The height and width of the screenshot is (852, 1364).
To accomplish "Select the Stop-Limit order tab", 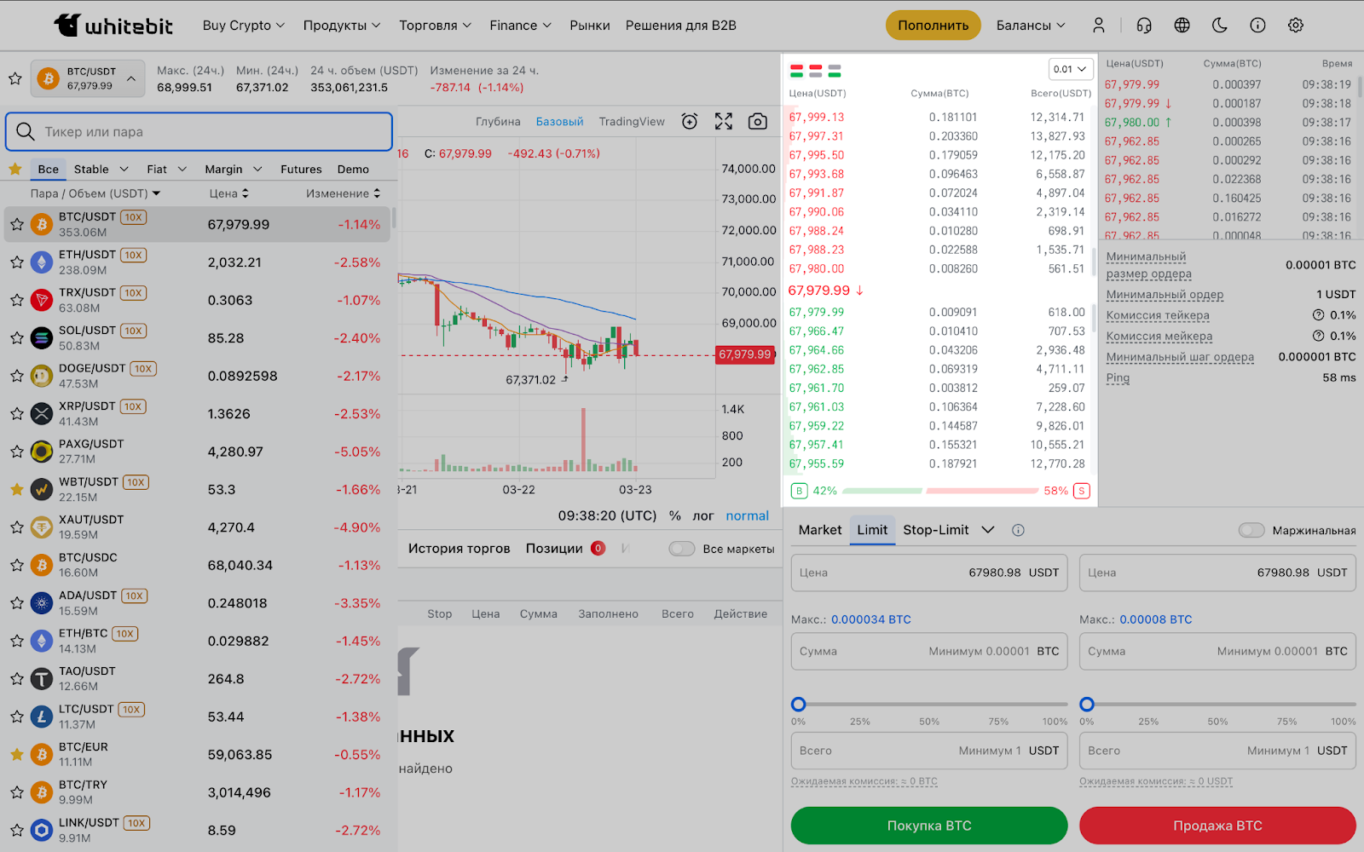I will pyautogui.click(x=936, y=530).
